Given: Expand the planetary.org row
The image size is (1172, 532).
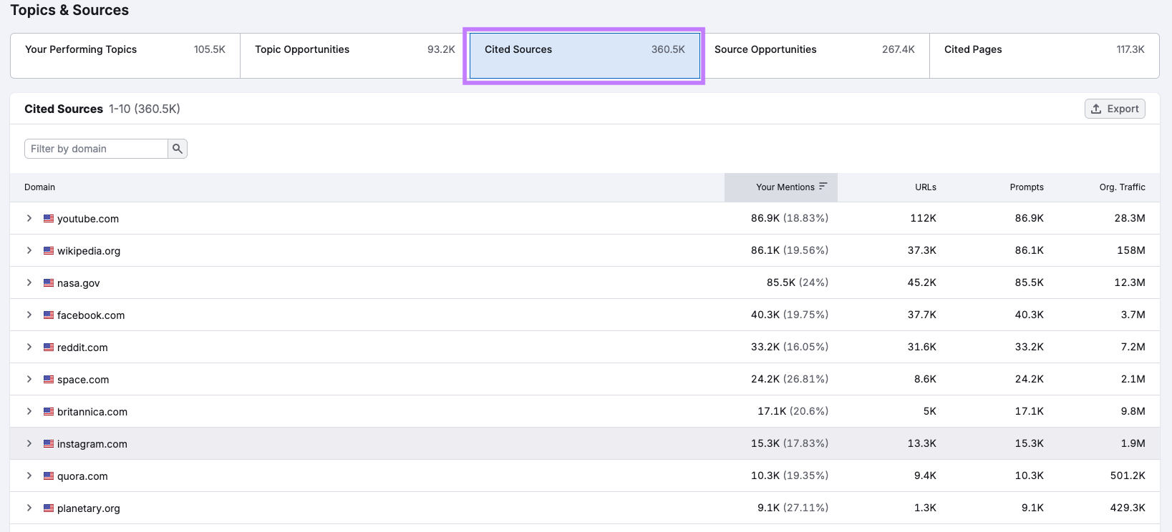Looking at the screenshot, I should click(29, 508).
